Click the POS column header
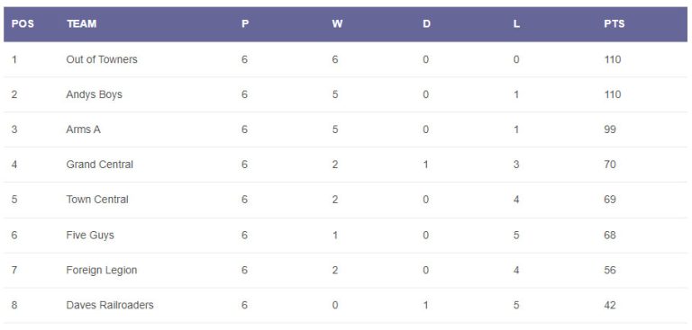 pos(23,24)
